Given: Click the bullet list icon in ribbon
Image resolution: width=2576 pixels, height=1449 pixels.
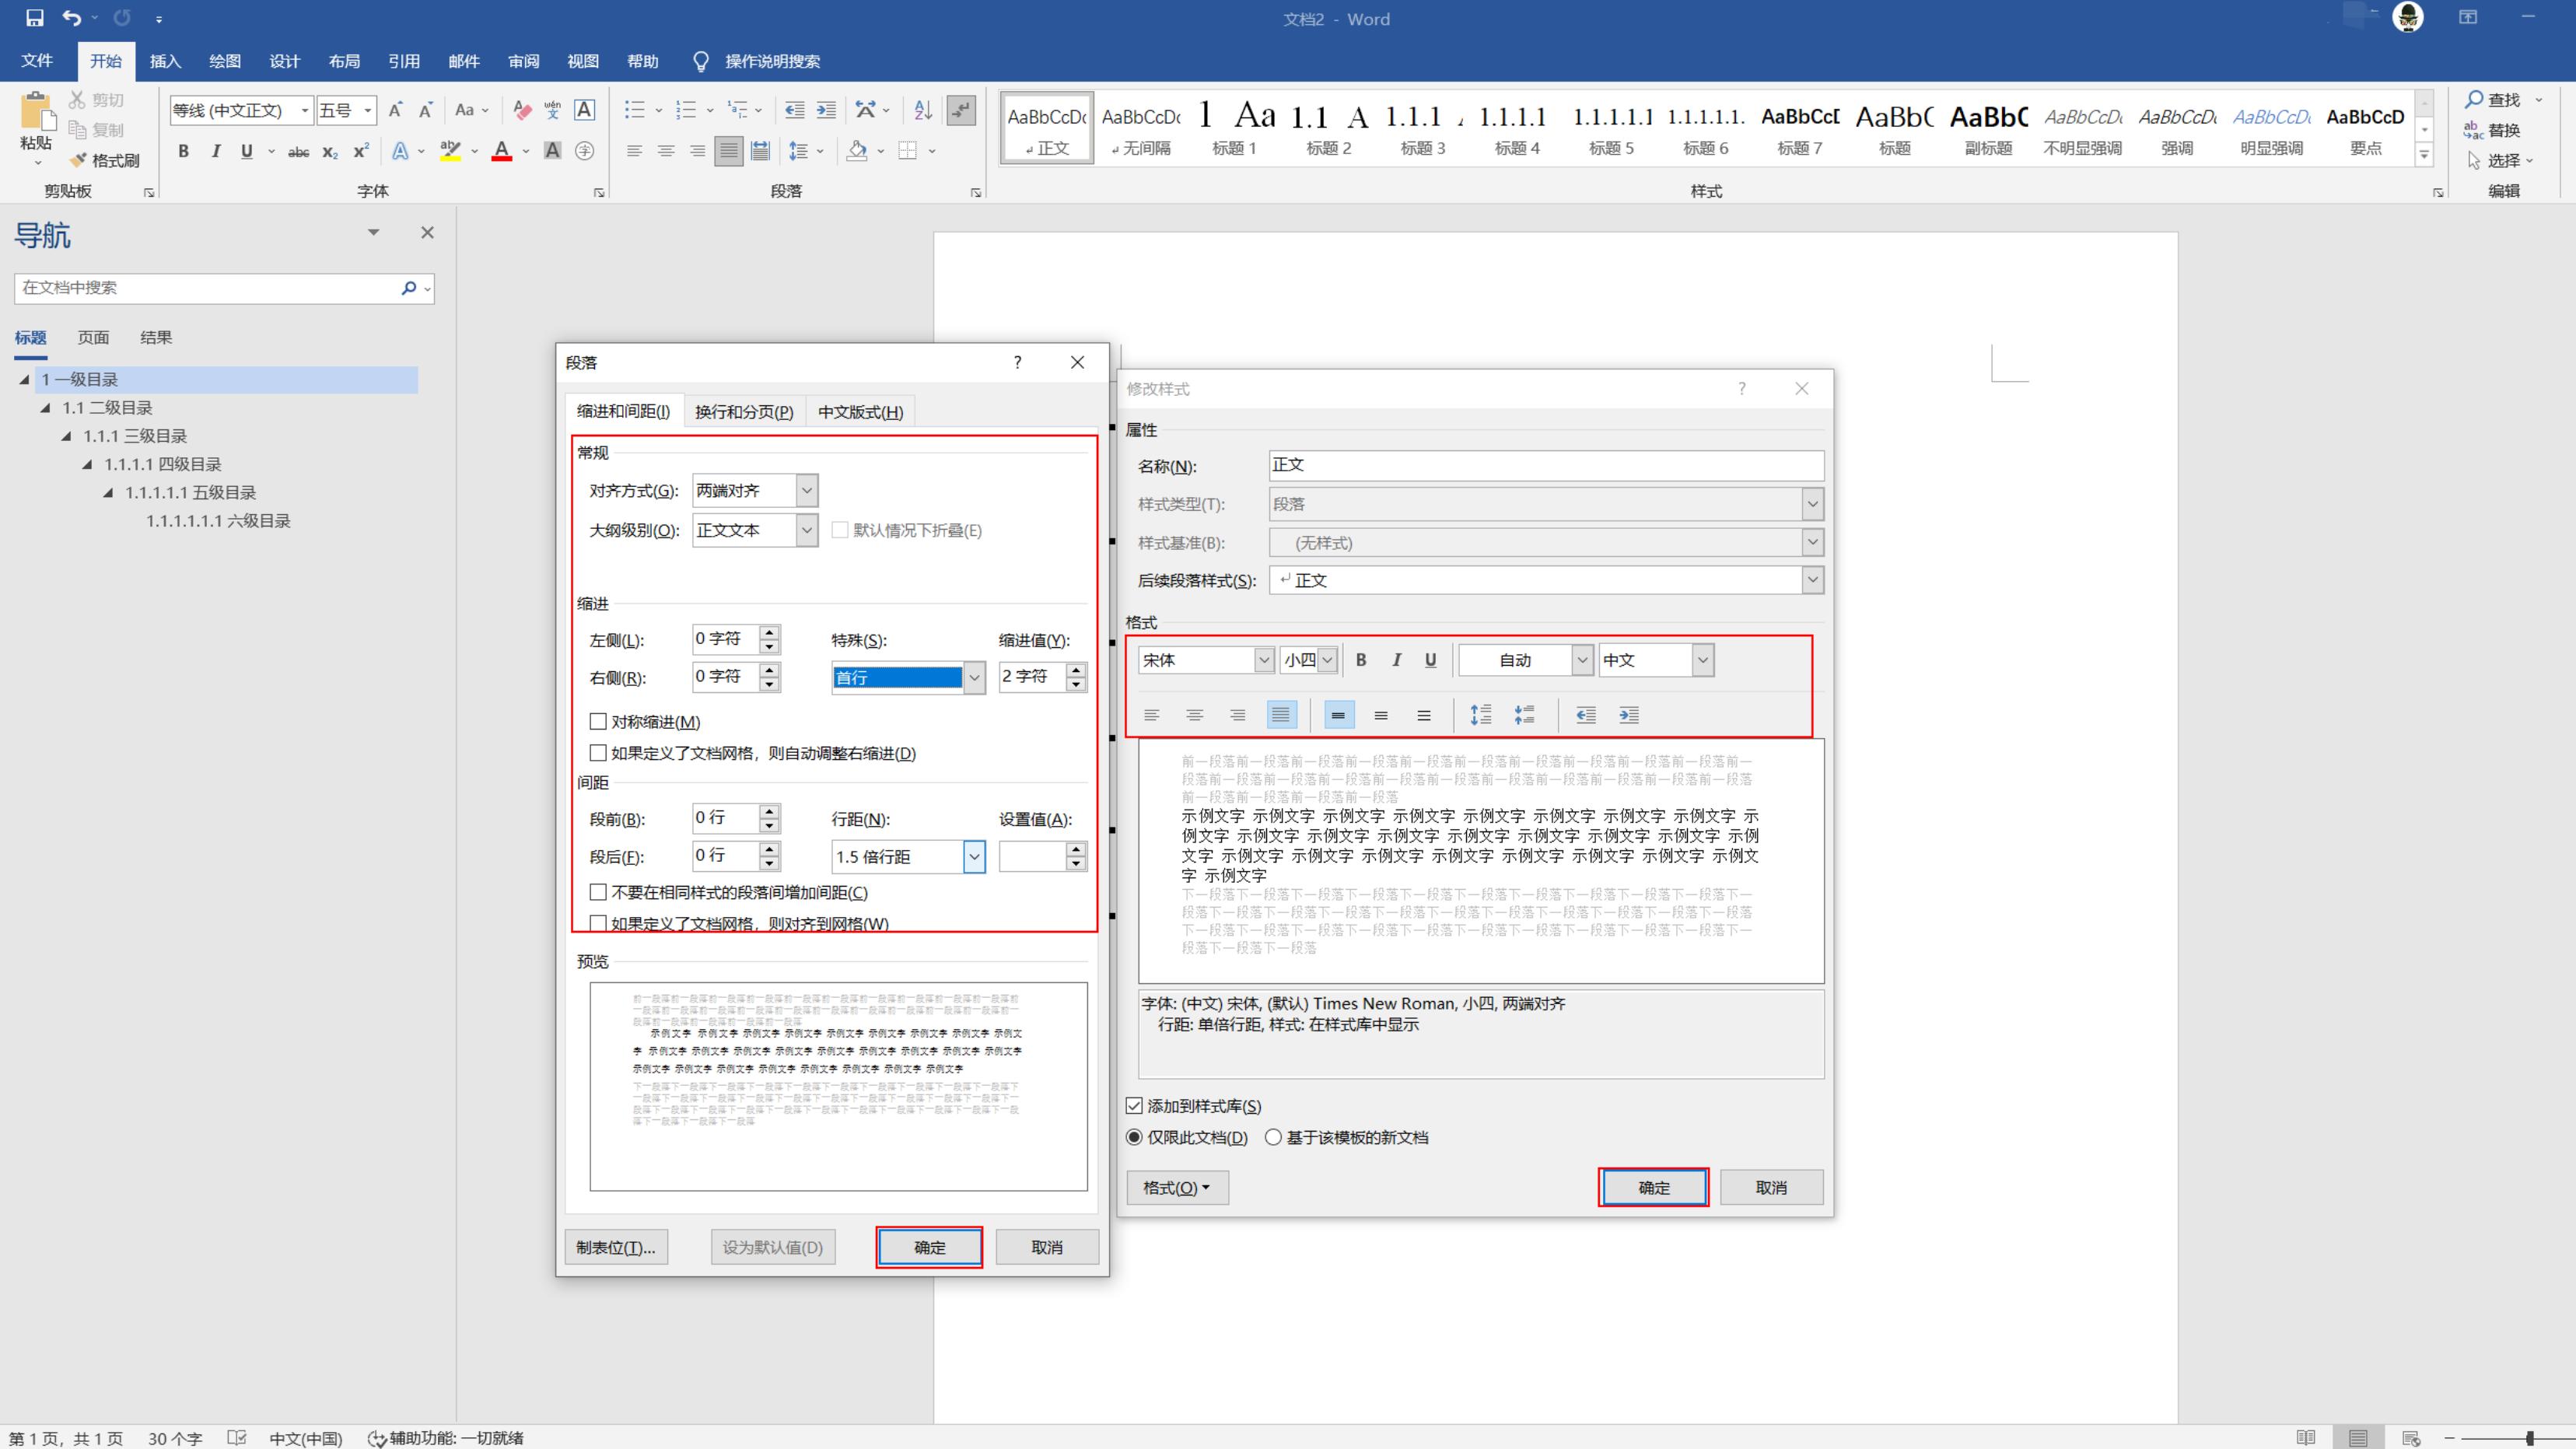Looking at the screenshot, I should (634, 110).
